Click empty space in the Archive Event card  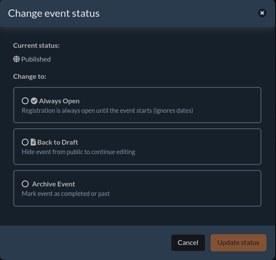point(194,189)
